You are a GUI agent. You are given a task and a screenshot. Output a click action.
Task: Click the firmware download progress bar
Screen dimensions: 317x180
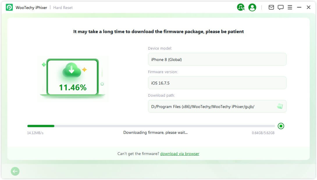click(x=151, y=126)
